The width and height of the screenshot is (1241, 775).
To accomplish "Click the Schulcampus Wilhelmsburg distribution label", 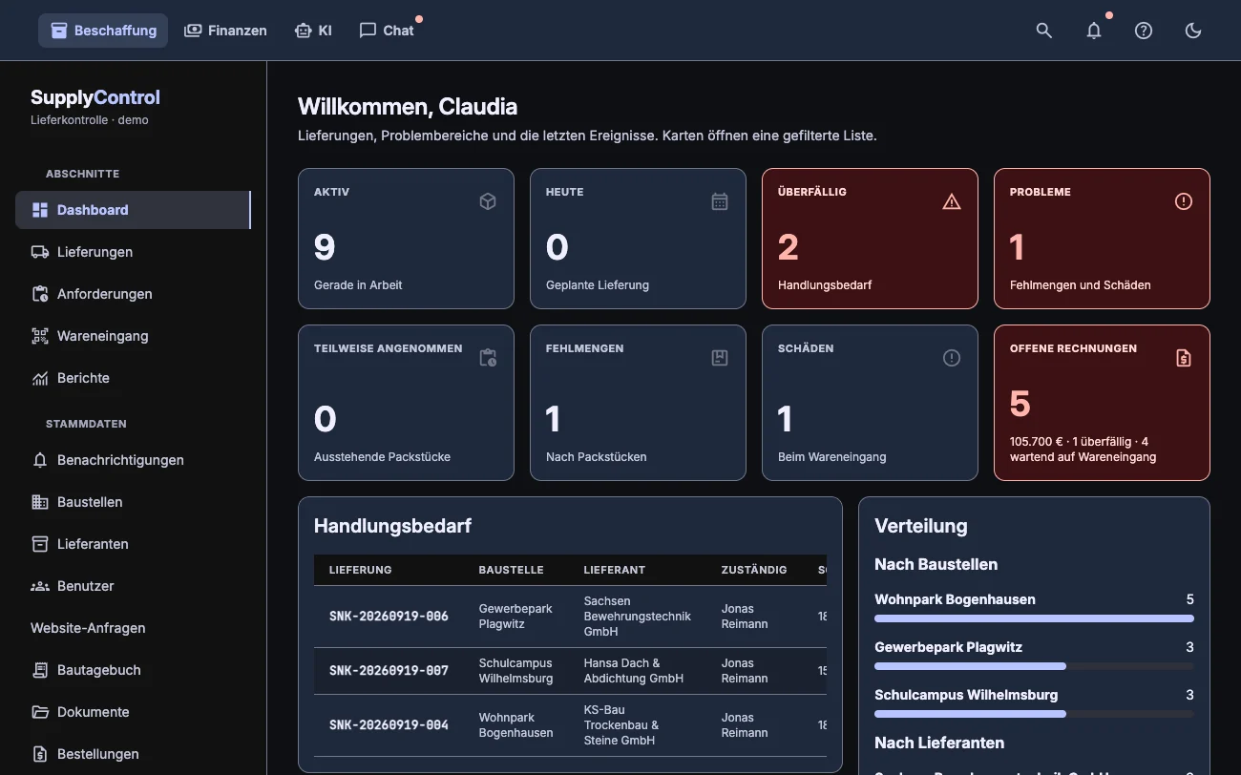I will [966, 695].
